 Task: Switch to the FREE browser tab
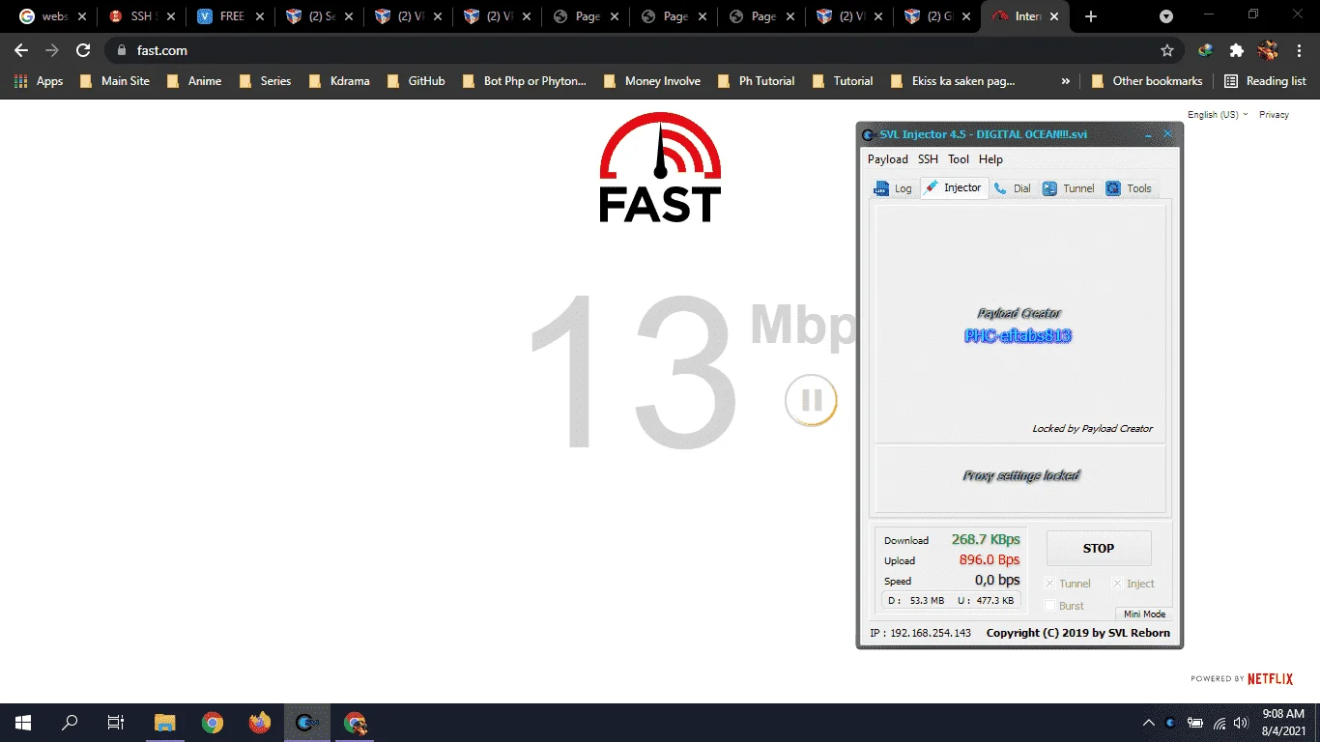tap(230, 16)
